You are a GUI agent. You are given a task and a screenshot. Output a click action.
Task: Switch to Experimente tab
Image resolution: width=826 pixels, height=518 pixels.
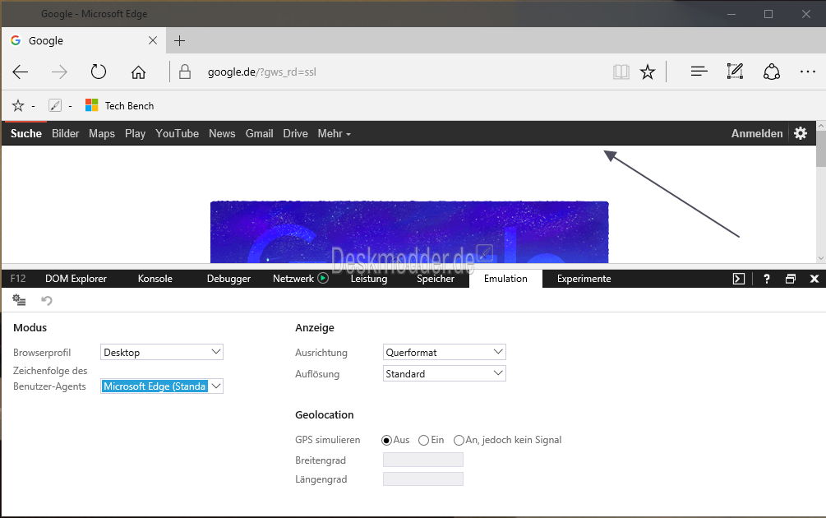point(584,279)
